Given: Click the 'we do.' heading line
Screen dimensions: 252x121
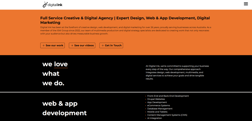Looking at the screenshot, I should point(53,83).
